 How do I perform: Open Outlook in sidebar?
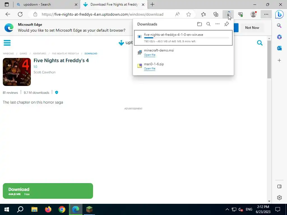pyautogui.click(x=279, y=48)
